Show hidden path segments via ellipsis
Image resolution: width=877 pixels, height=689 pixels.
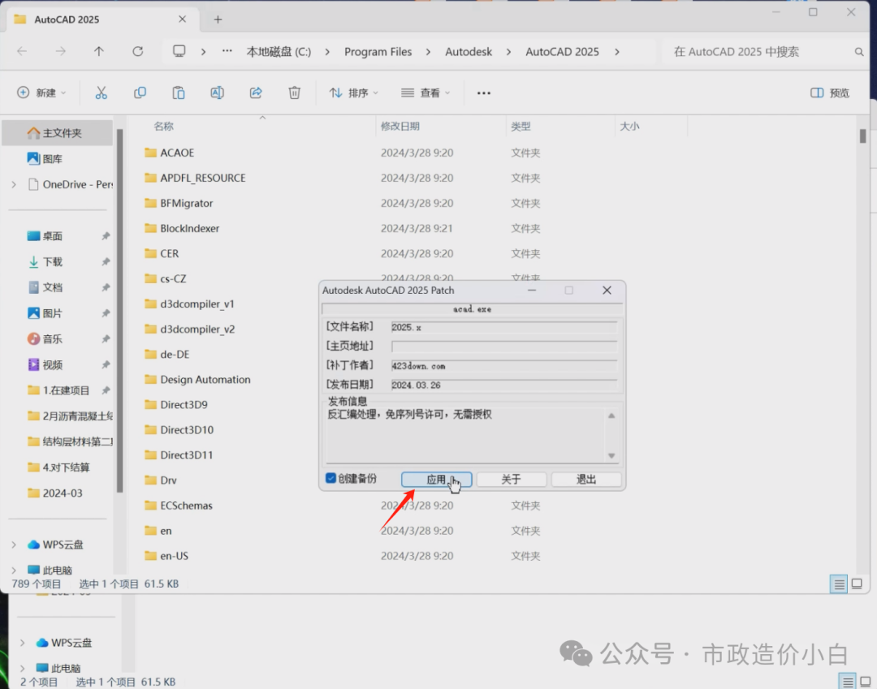227,51
